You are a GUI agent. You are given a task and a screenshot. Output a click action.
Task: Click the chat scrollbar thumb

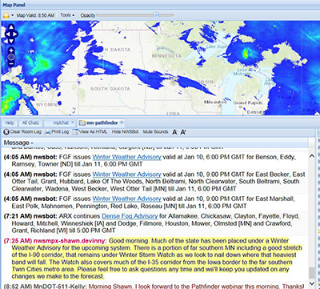pos(312,273)
